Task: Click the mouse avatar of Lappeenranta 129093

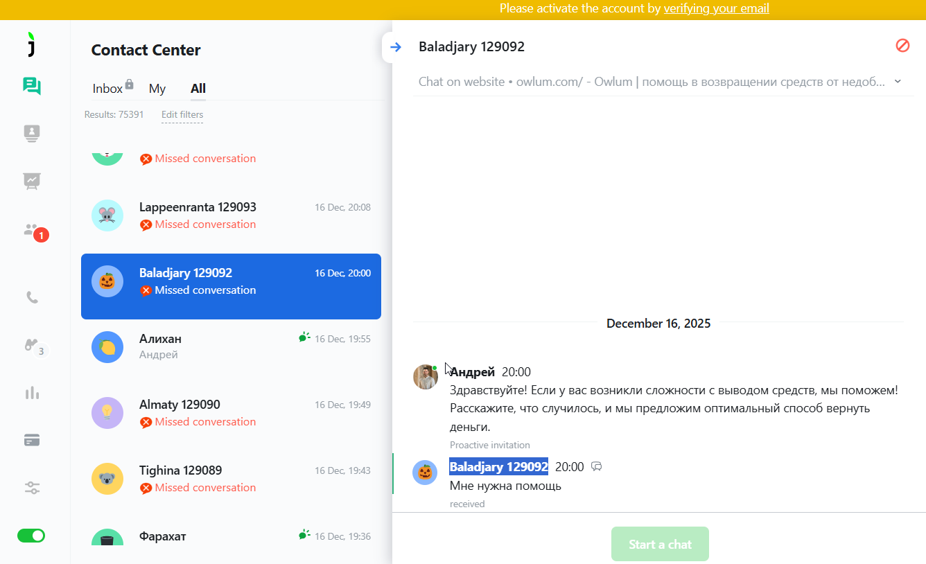Action: pyautogui.click(x=107, y=215)
